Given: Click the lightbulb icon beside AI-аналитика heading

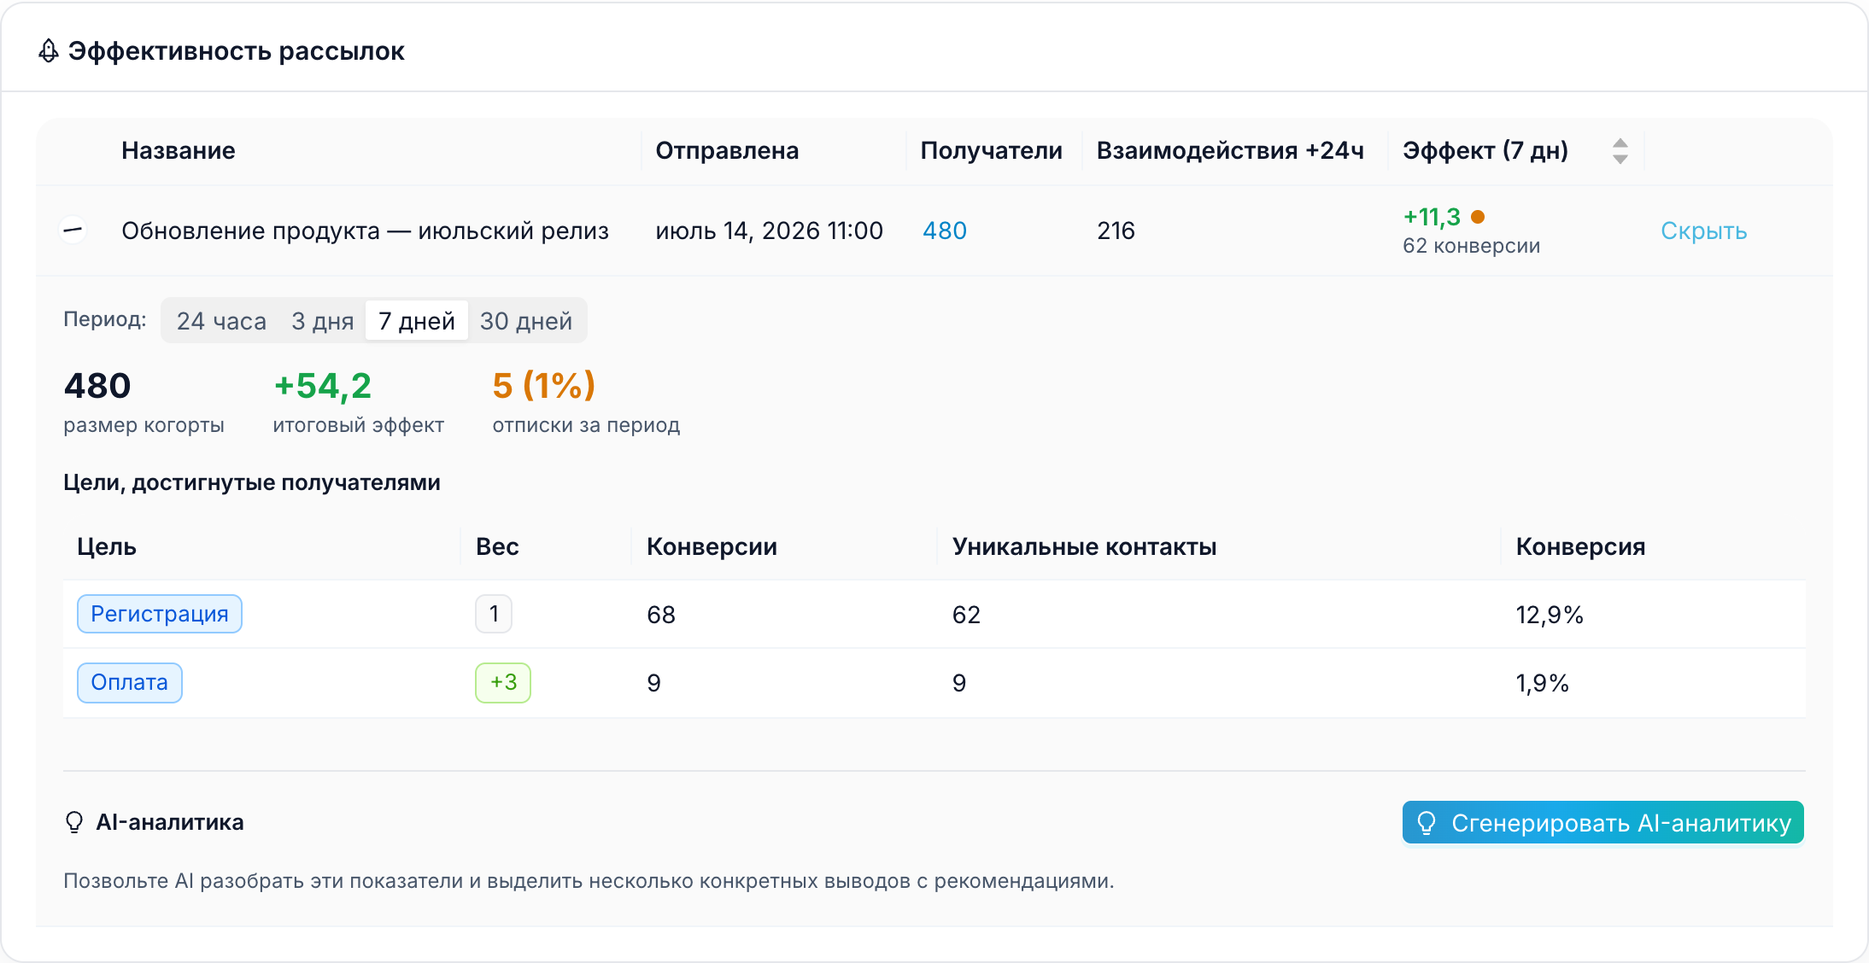Looking at the screenshot, I should click(x=74, y=822).
